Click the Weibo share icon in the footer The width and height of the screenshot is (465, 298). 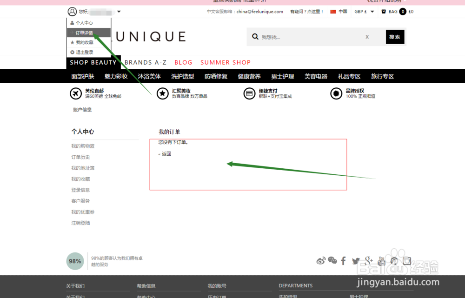[321, 261]
